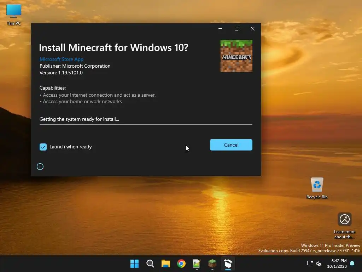
Task: Minimize the App Installer window
Action: (220, 29)
